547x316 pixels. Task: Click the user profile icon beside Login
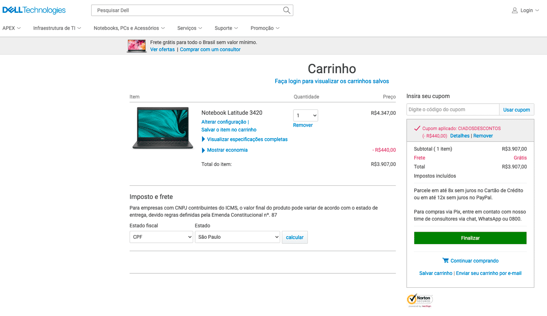click(515, 10)
